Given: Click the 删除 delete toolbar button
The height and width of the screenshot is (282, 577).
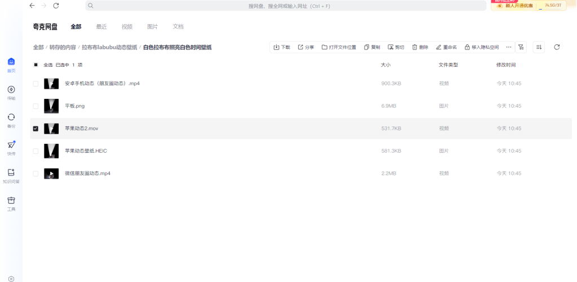Looking at the screenshot, I should coord(420,47).
